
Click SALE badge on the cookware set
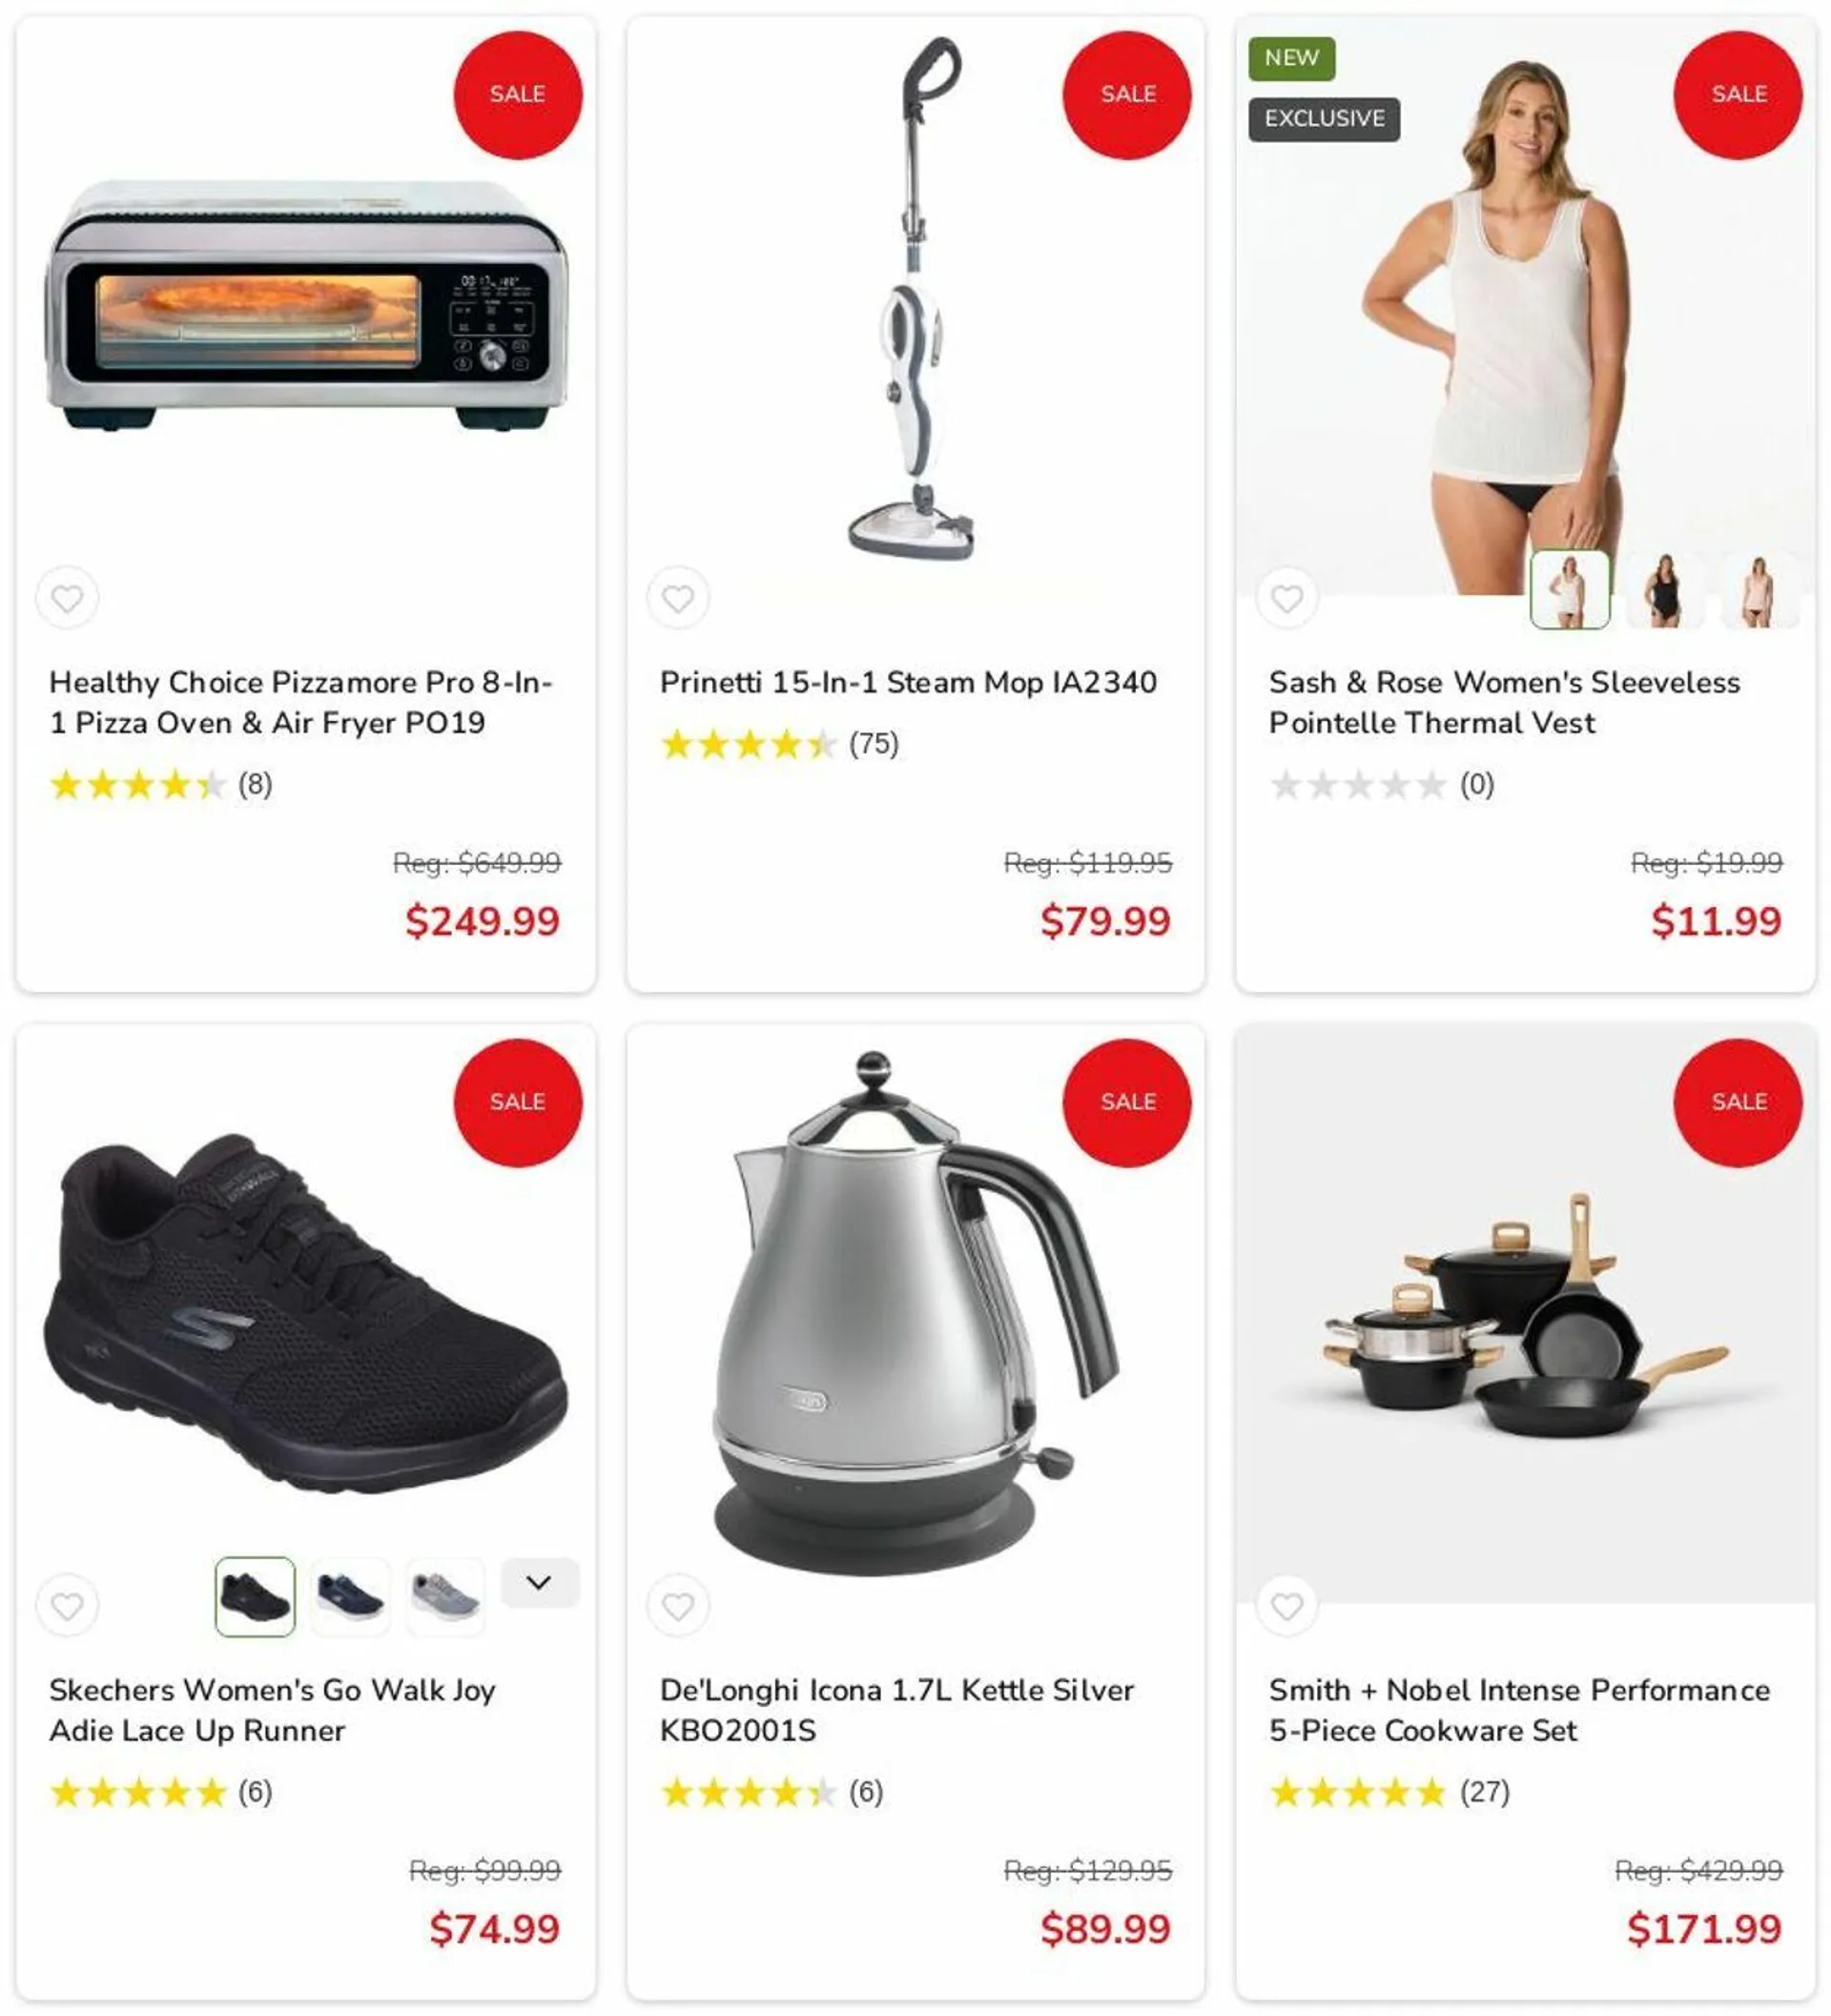pos(1738,1102)
